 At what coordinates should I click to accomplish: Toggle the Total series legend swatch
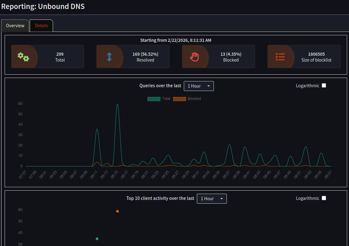point(154,99)
